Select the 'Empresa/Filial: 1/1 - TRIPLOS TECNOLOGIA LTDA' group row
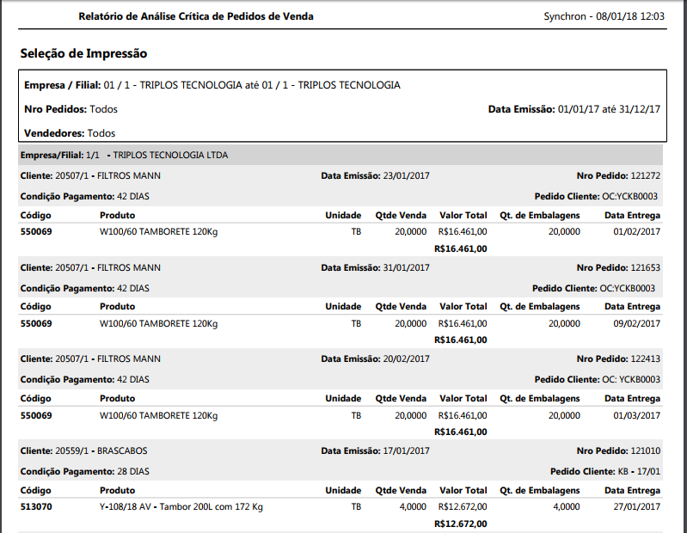This screenshot has height=533, width=687. pos(340,155)
